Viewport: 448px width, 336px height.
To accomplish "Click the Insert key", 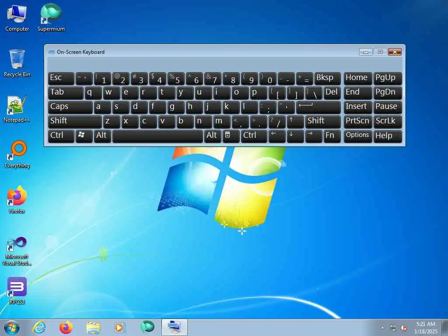I will point(358,108).
